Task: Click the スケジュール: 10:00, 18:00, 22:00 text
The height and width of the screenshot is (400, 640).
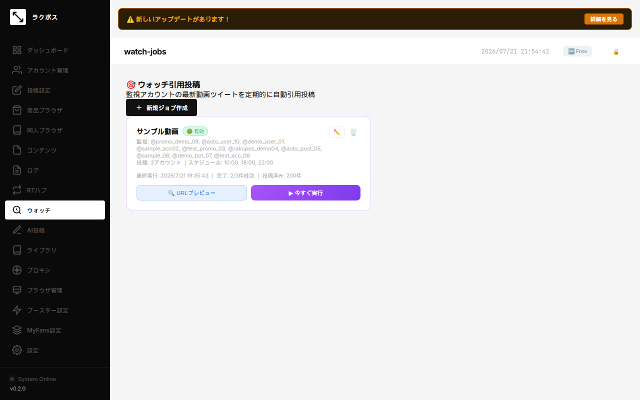Action: (230, 162)
